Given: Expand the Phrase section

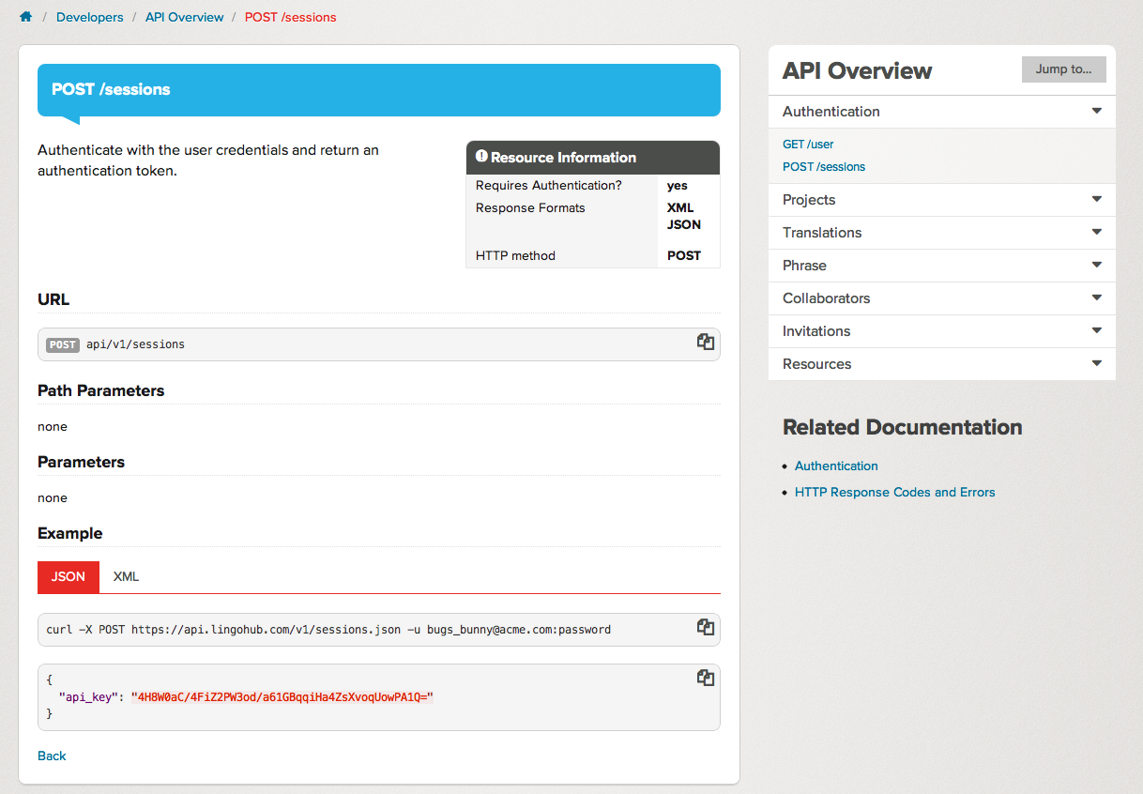Looking at the screenshot, I should click(1096, 266).
